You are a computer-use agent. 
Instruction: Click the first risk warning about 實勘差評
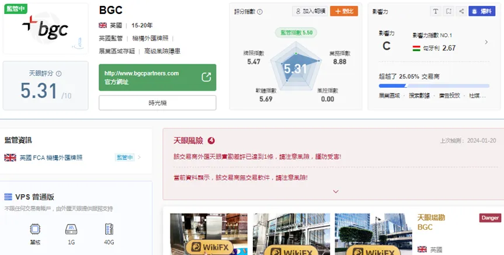[x=257, y=157]
